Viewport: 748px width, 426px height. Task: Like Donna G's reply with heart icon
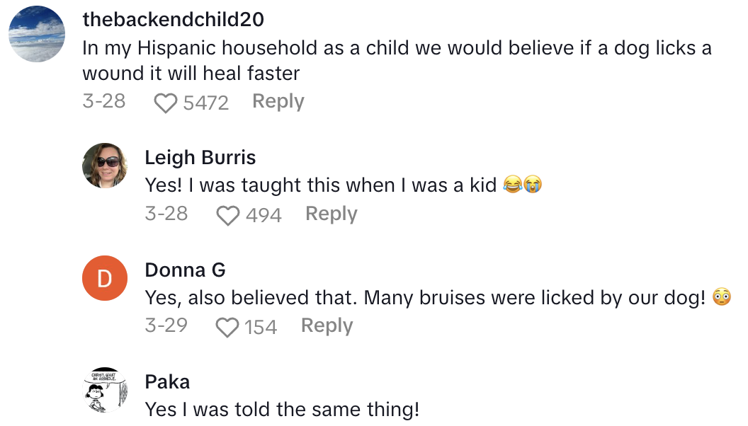227,327
